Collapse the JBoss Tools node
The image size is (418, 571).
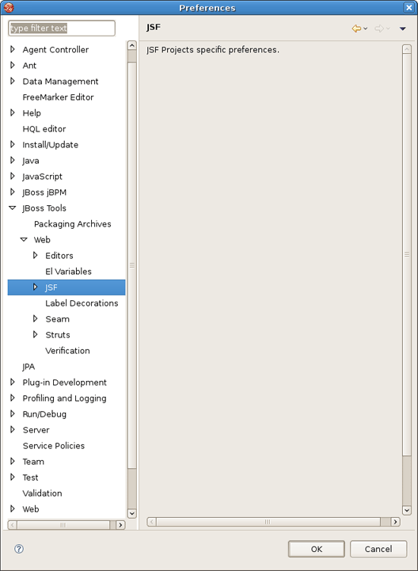click(13, 208)
